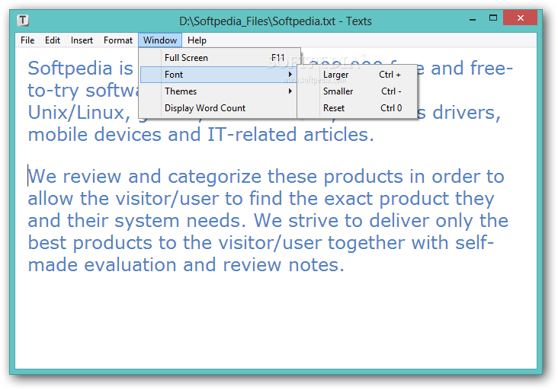Choose Full Screen from Window menu
The height and width of the screenshot is (390, 558).
click(220, 58)
